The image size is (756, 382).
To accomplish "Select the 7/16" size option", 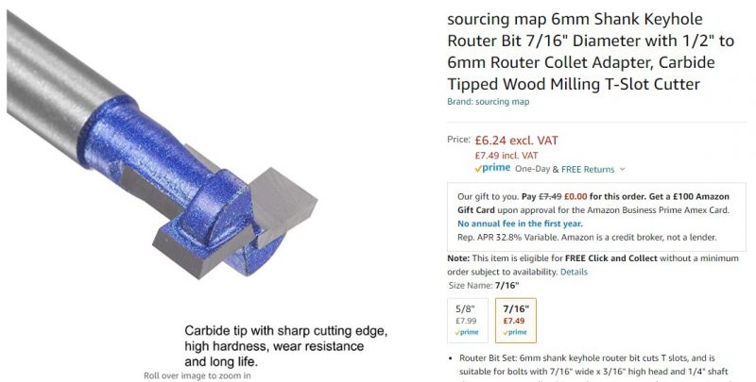I will (515, 320).
